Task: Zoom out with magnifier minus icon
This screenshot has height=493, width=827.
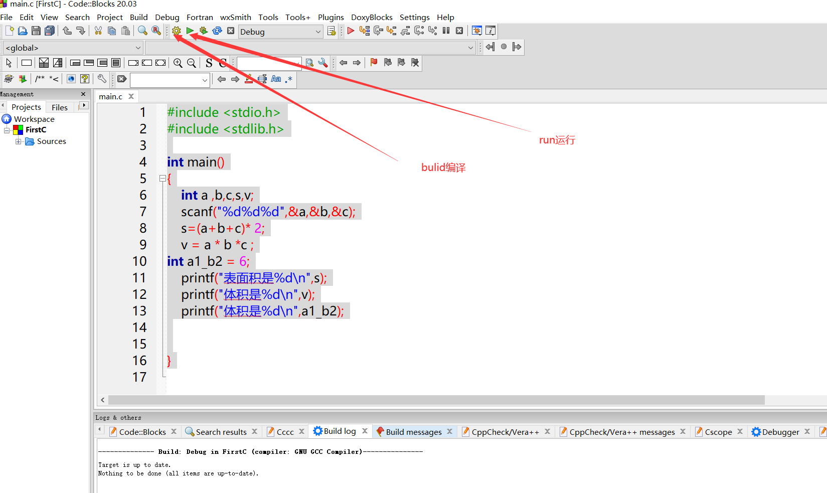Action: (192, 63)
